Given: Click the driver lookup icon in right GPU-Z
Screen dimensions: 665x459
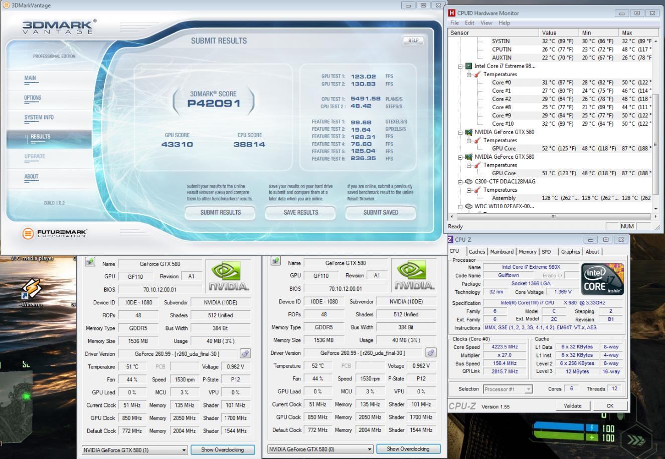Looking at the screenshot, I should point(430,352).
